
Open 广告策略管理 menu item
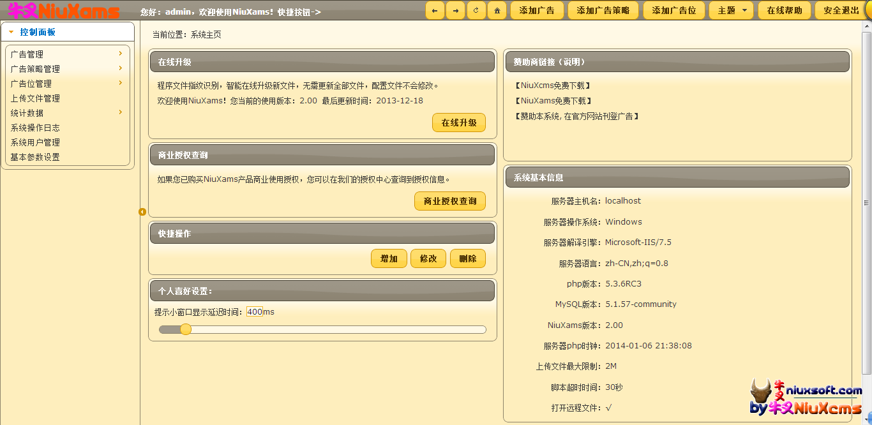click(35, 69)
